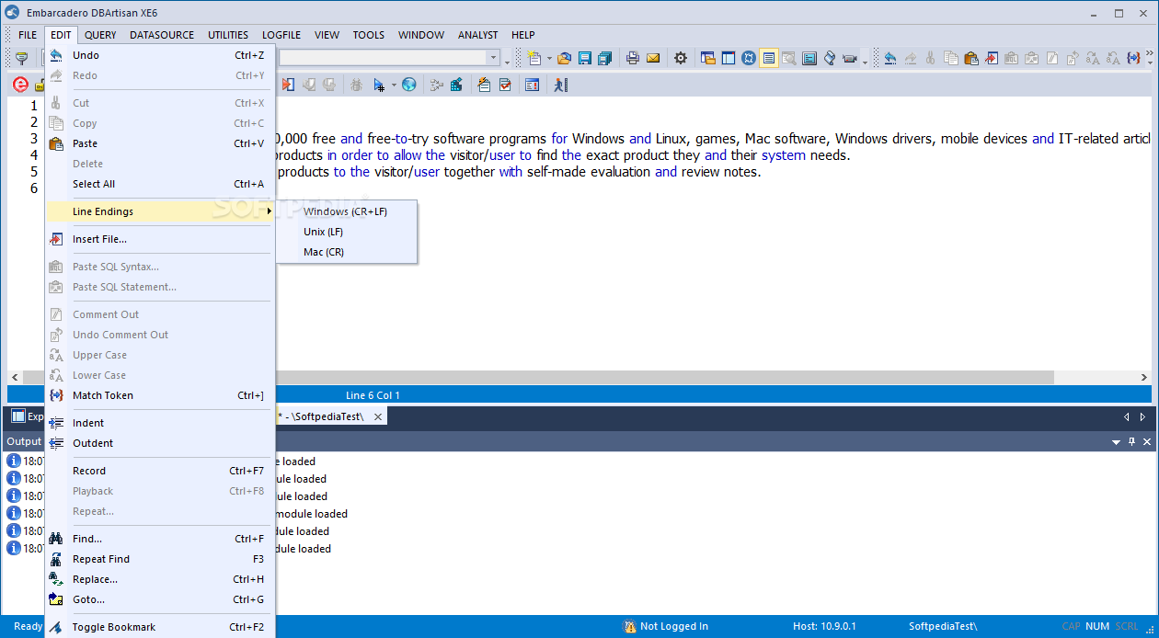Choose Replace... in Edit menu
Viewport: 1159px width, 638px height.
click(x=159, y=579)
